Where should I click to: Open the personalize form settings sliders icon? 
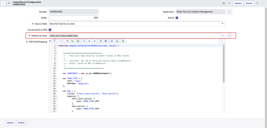coord(224,3)
